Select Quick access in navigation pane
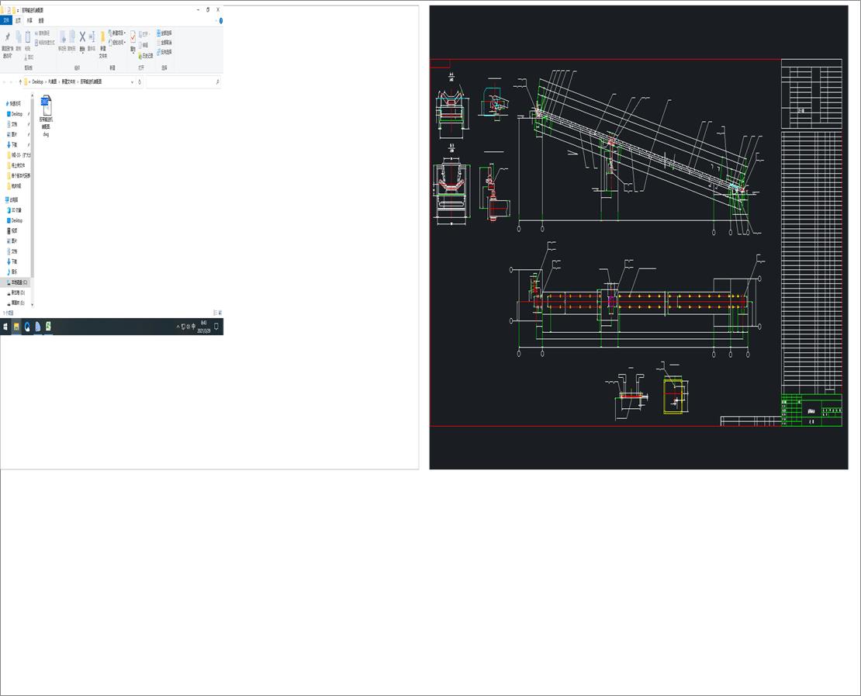This screenshot has height=696, width=861. pyautogui.click(x=13, y=103)
